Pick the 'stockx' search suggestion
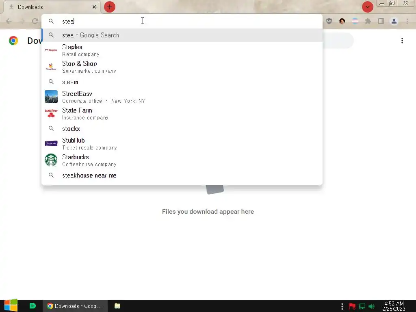 182,129
